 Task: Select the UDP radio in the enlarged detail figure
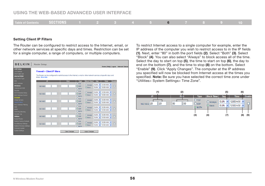click(195, 104)
